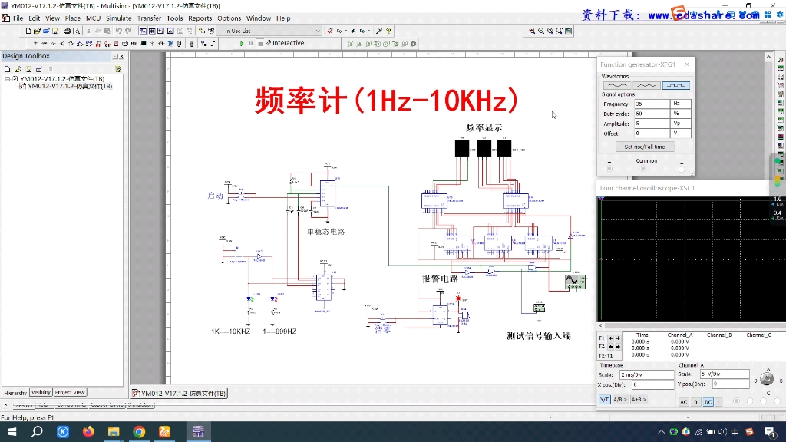Place a diode component

pyautogui.click(x=53, y=44)
